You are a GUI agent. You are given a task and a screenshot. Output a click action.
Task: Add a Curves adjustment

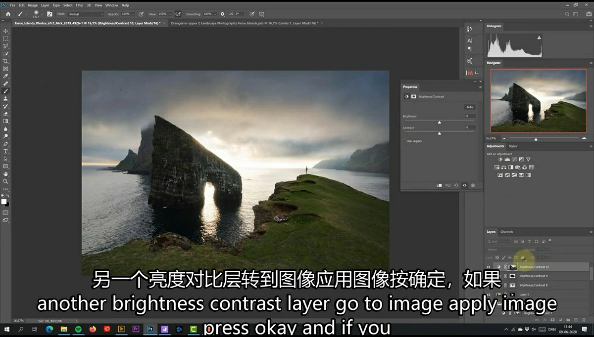pos(514,160)
